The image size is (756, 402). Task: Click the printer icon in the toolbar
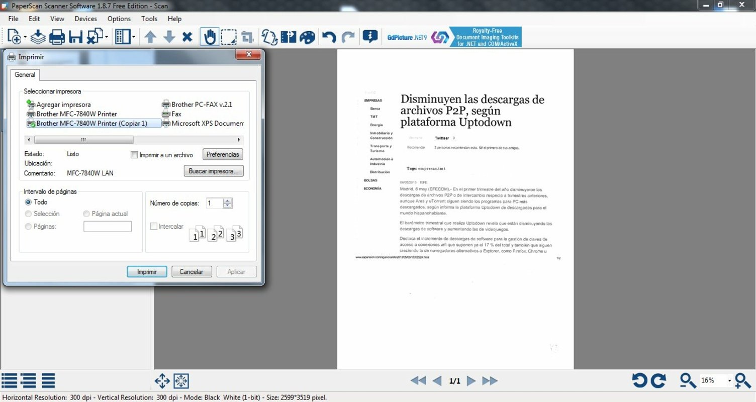tap(56, 37)
